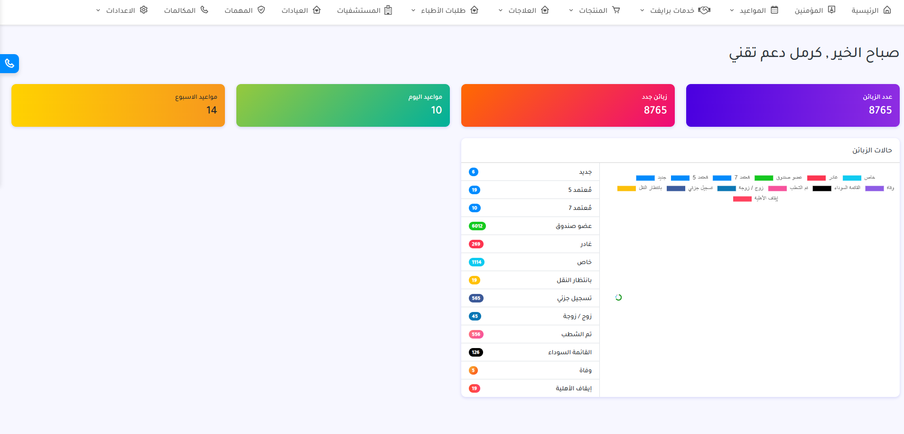Expand the طلبات الأطباء dropdown chevron
The height and width of the screenshot is (434, 904).
[413, 10]
